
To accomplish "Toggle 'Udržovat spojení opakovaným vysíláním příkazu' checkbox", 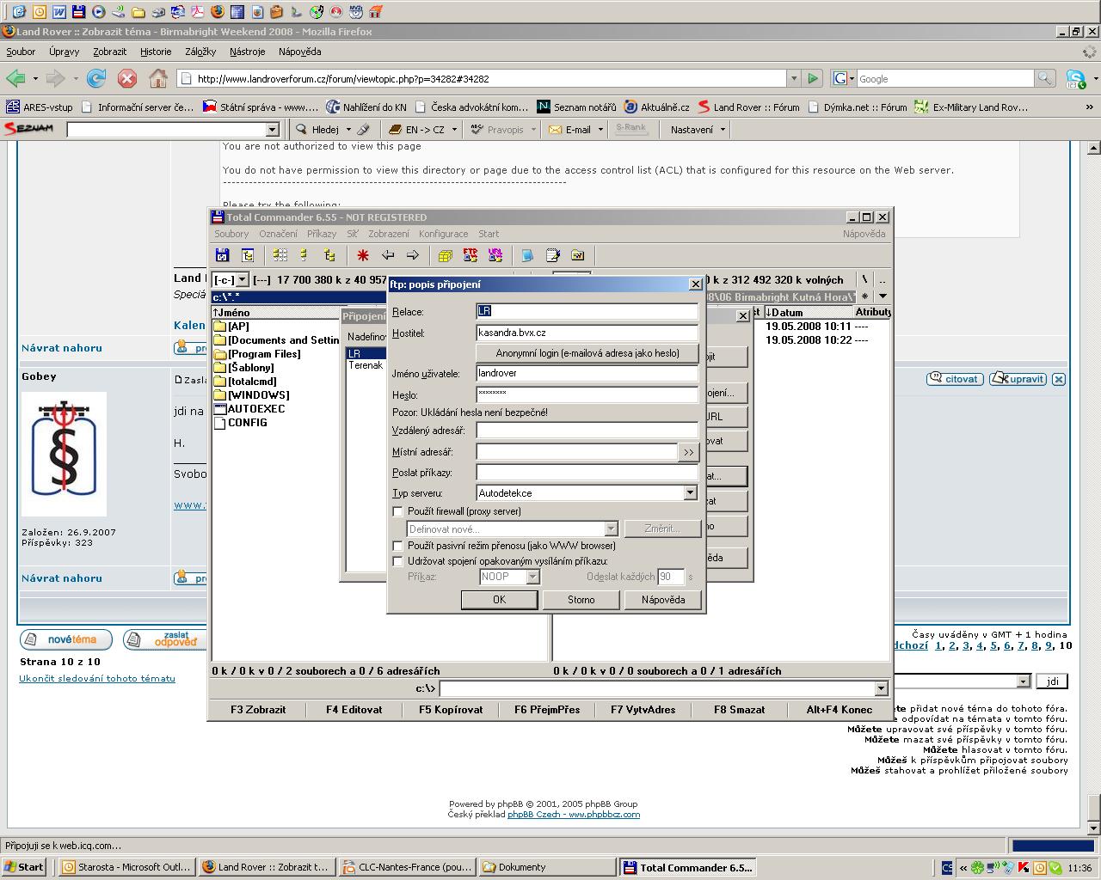I will pos(397,561).
